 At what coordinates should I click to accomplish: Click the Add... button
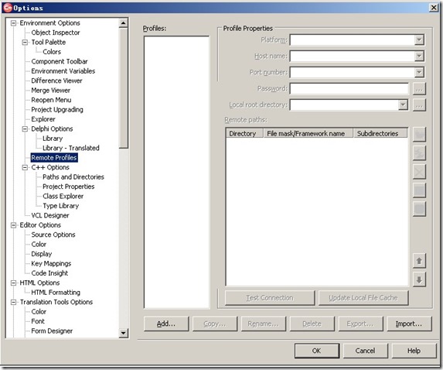[x=166, y=324]
